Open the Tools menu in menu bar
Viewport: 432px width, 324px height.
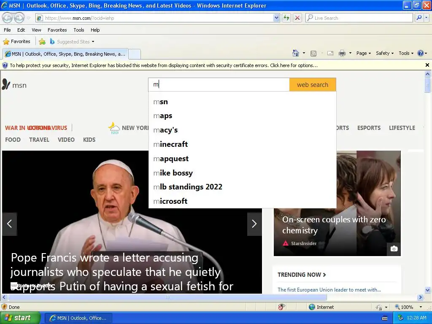pyautogui.click(x=79, y=30)
